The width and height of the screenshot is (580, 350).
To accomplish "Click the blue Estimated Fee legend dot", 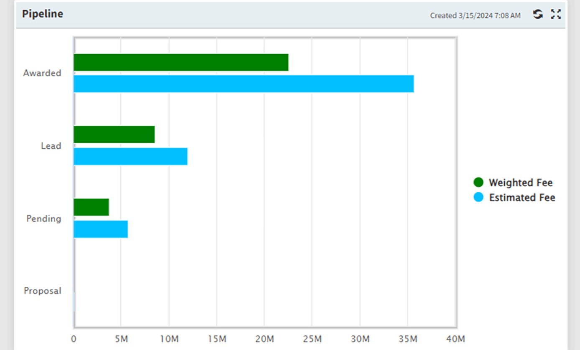I will 478,198.
